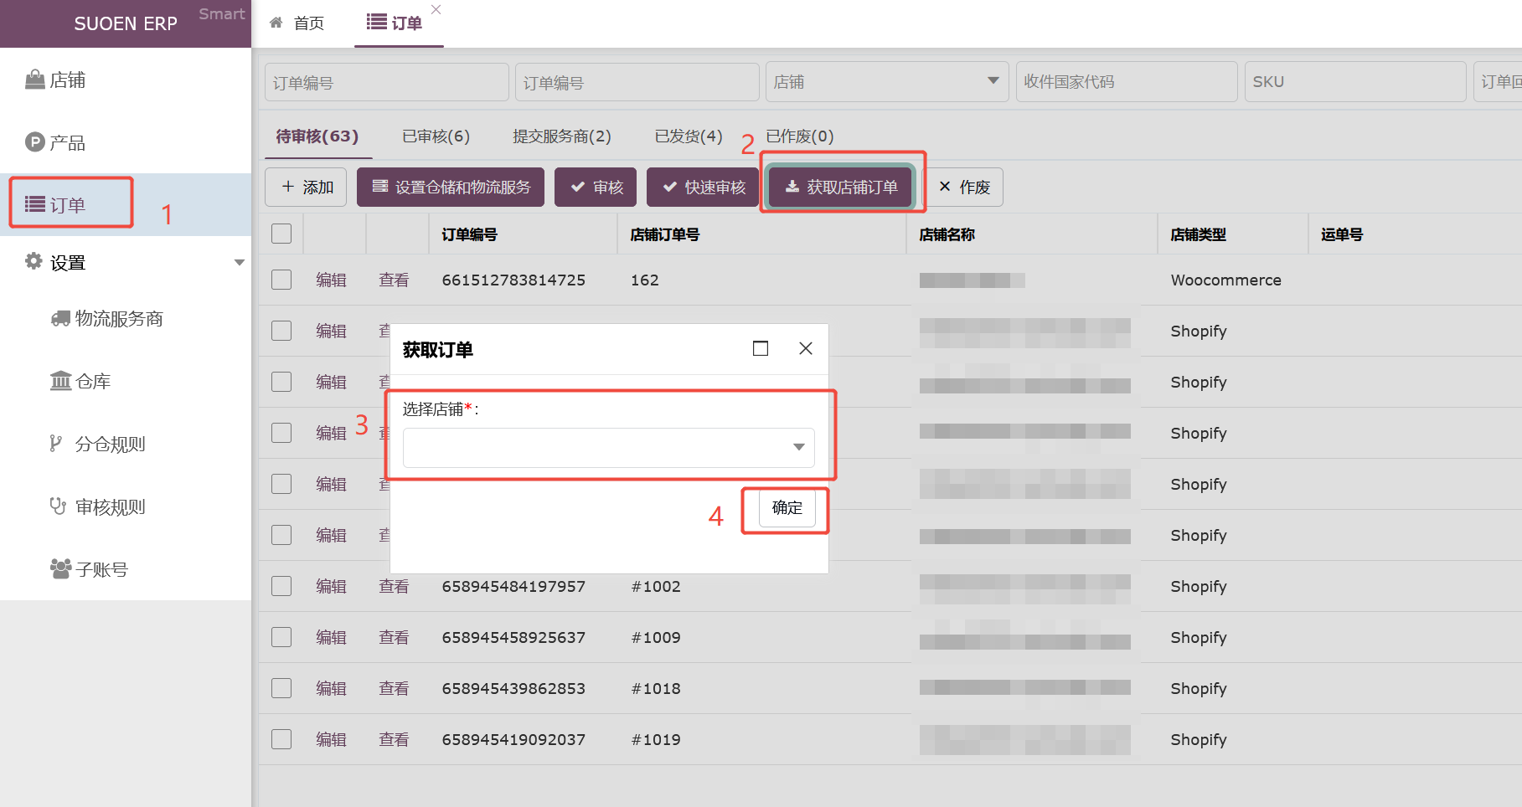This screenshot has height=807, width=1522.
Task: Open the 审核规则 stethoscope icon
Action: [x=58, y=506]
